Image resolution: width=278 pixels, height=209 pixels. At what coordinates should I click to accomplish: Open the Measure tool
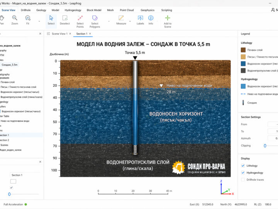coord(121,20)
